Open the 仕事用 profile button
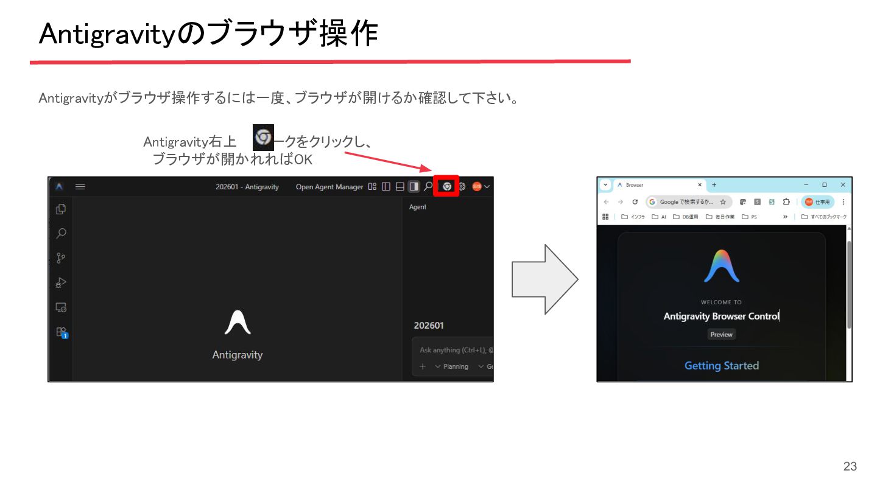This screenshot has height=493, width=877. [x=817, y=202]
